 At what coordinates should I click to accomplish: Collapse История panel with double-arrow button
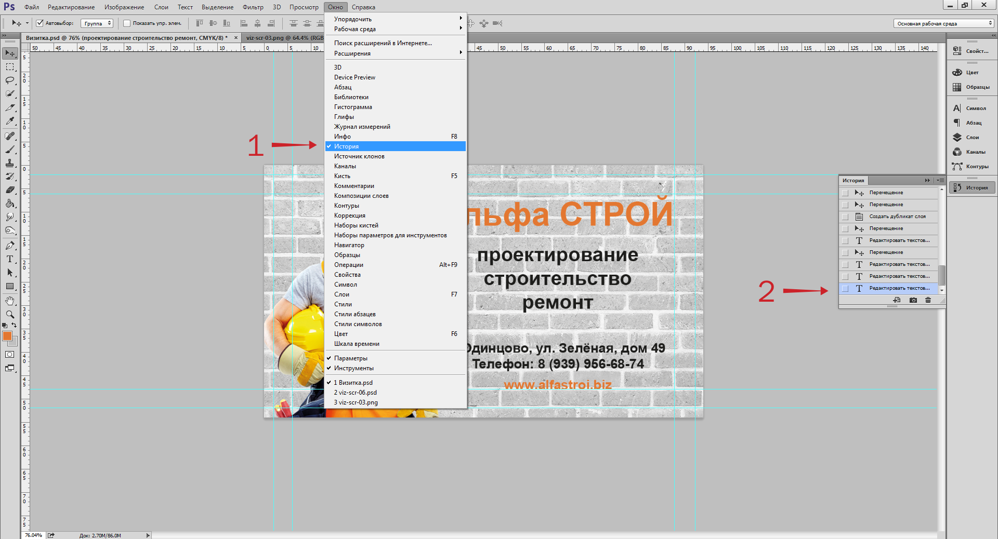coord(927,180)
